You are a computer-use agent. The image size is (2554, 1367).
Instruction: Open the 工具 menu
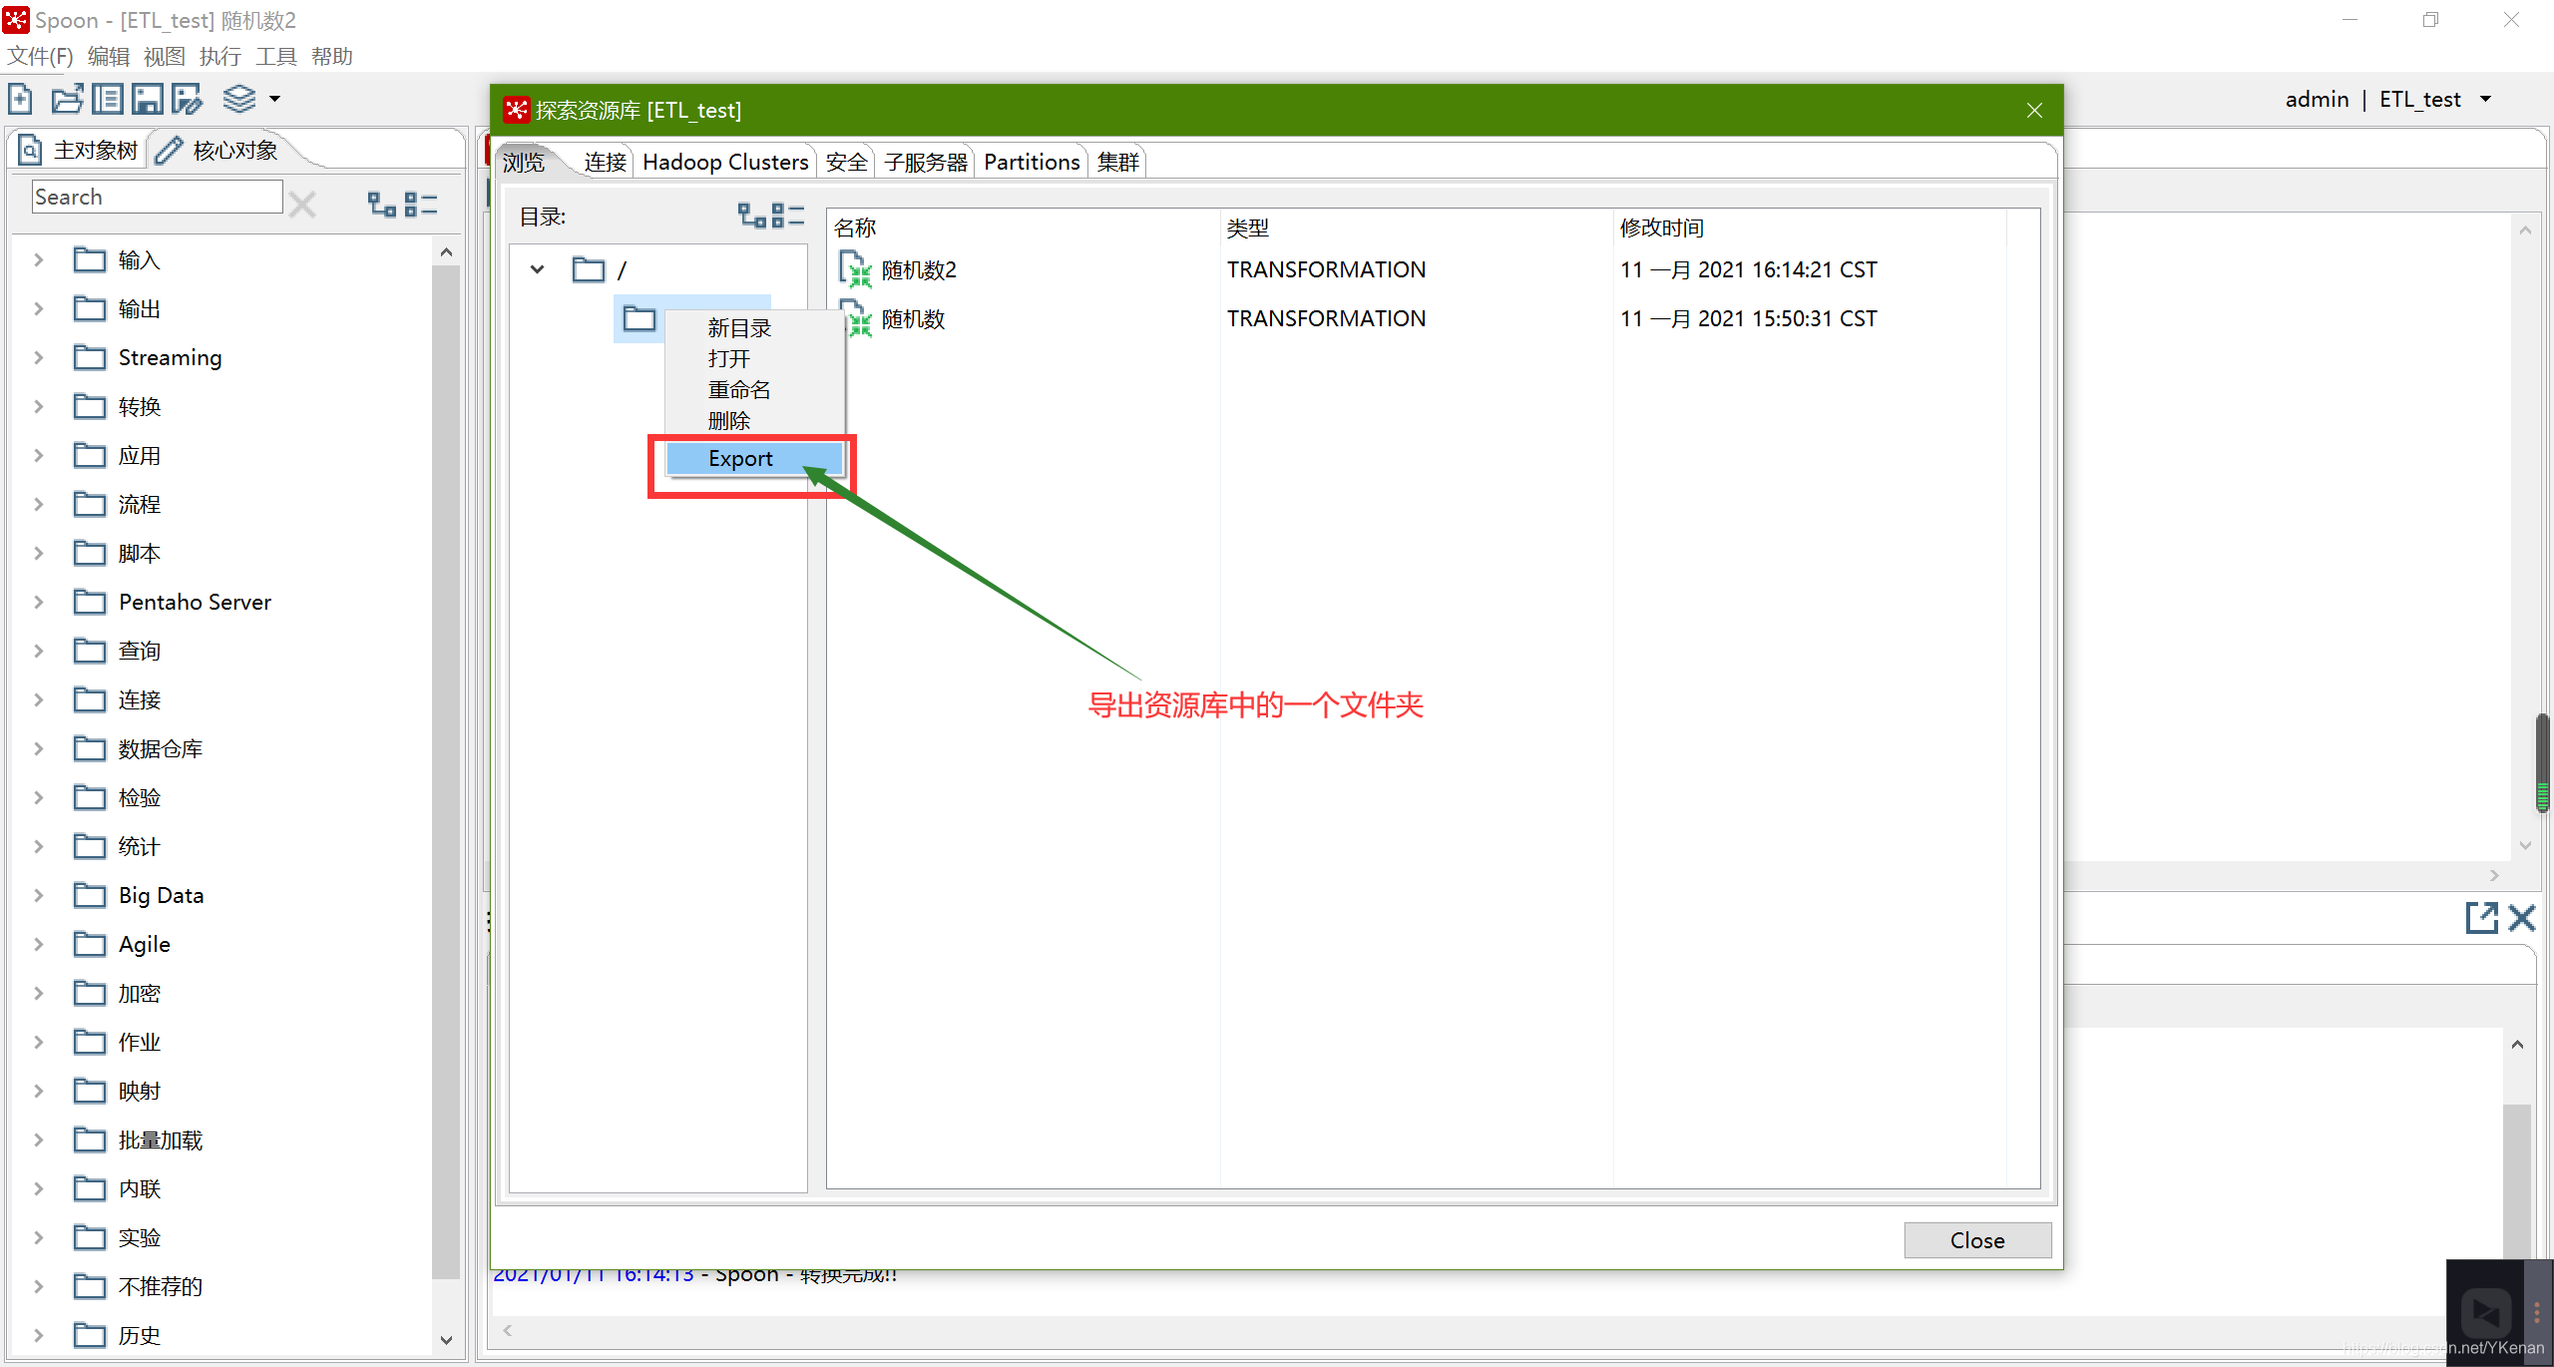(276, 56)
